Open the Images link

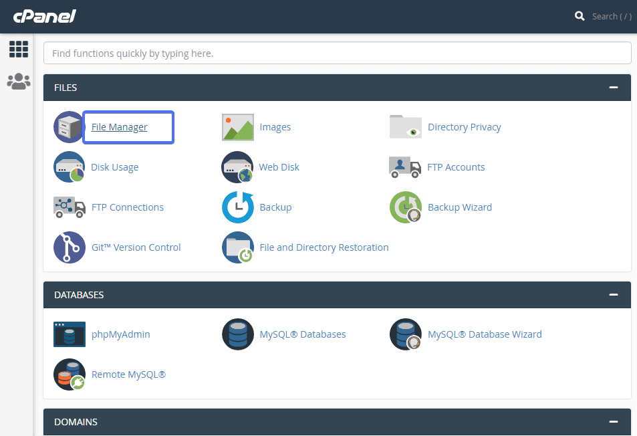(x=275, y=127)
